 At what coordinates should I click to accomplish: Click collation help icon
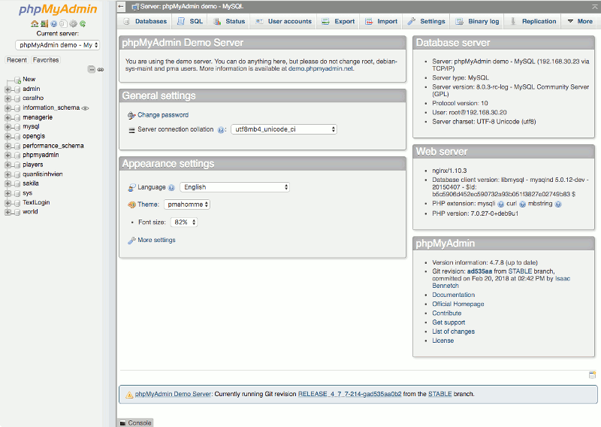tap(221, 129)
